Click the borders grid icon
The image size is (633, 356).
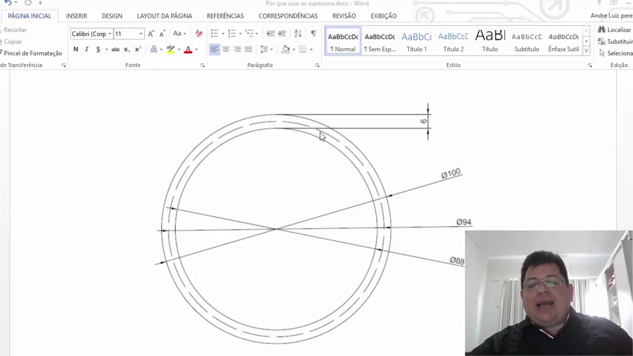tap(303, 49)
